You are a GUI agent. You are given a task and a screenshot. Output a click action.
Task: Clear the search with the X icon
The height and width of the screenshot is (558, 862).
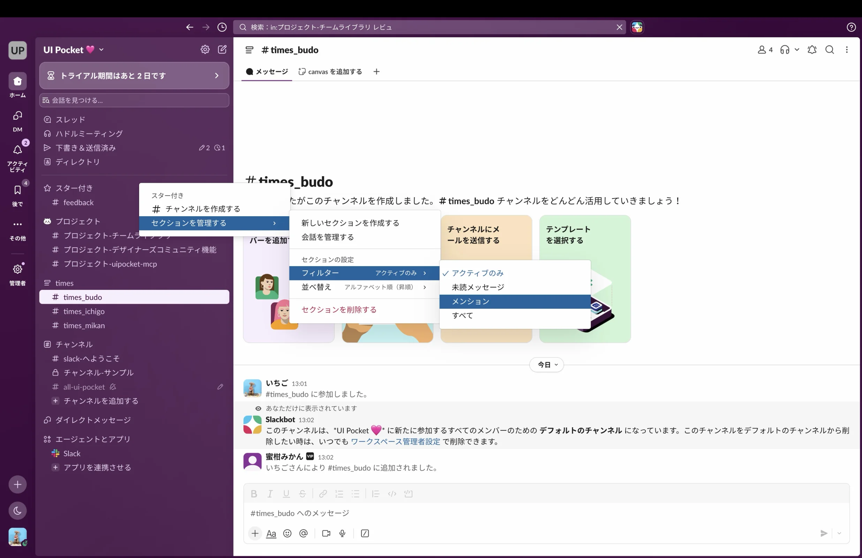pos(619,27)
